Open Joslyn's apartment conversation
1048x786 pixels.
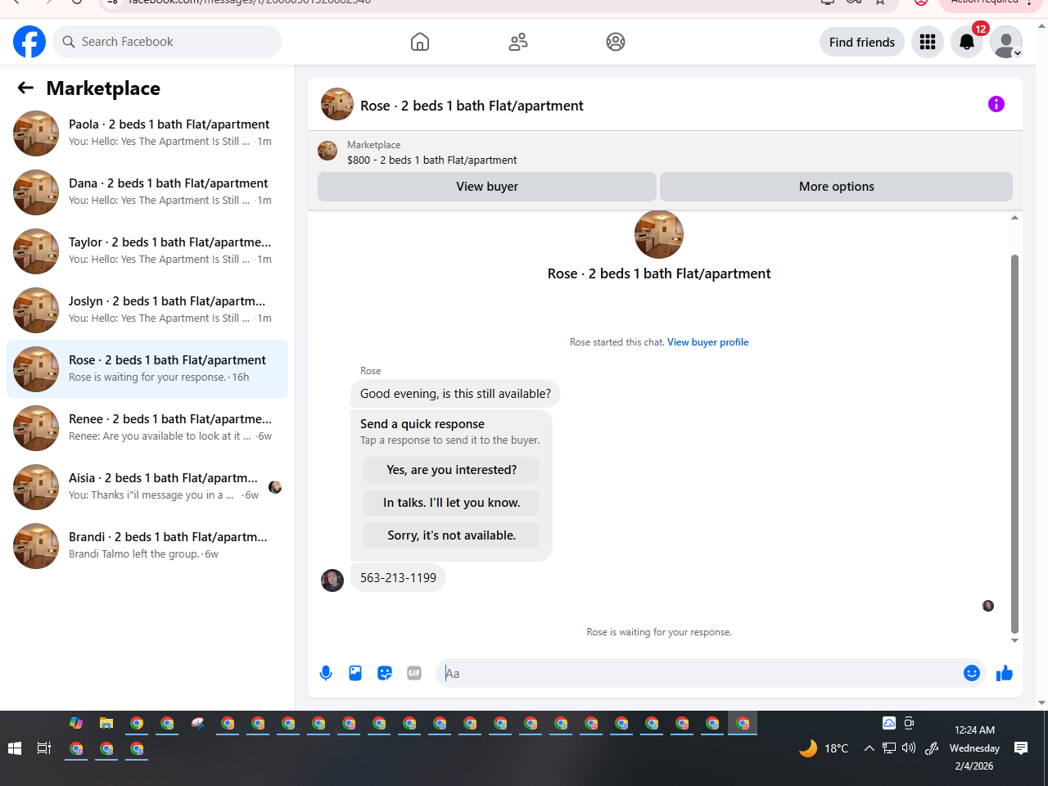(x=147, y=310)
